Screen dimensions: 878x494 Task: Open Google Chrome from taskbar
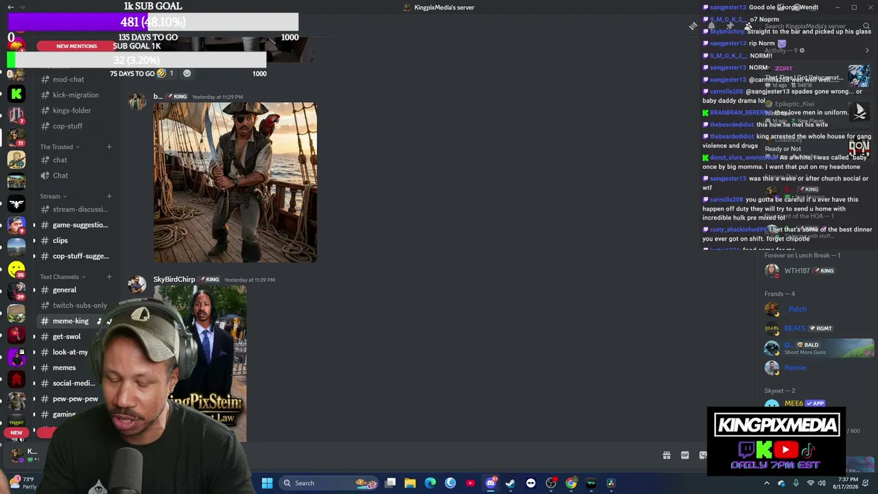coord(571,483)
